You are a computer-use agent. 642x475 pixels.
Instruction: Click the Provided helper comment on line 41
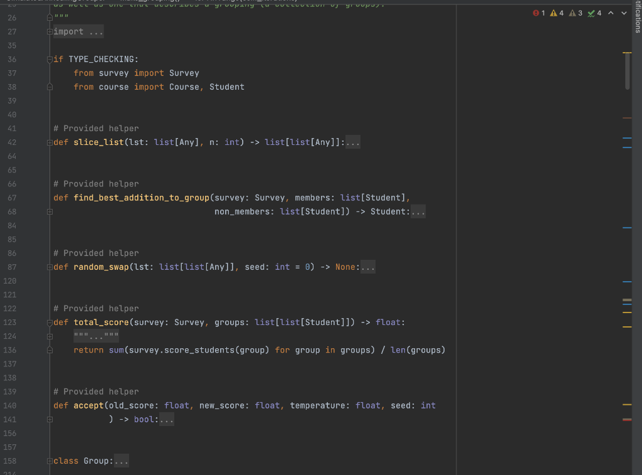pos(96,128)
